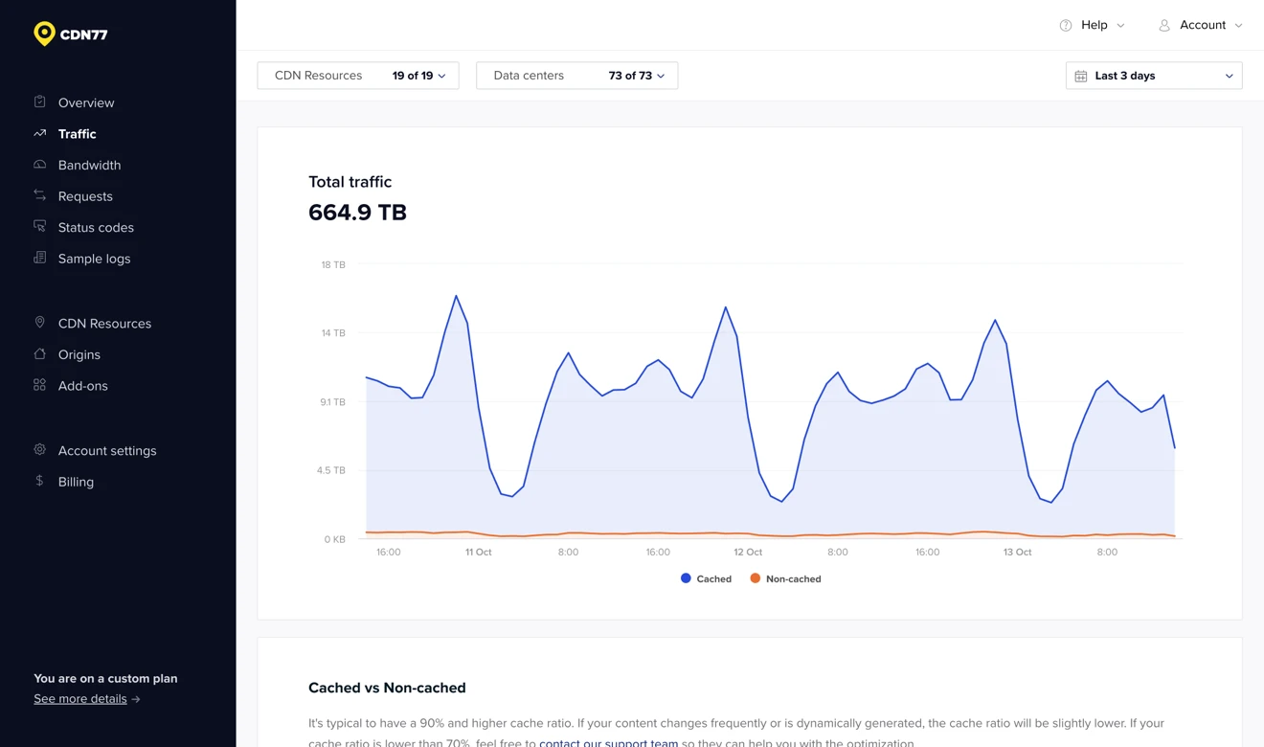Click the Status codes icon
The image size is (1264, 747).
tap(39, 227)
